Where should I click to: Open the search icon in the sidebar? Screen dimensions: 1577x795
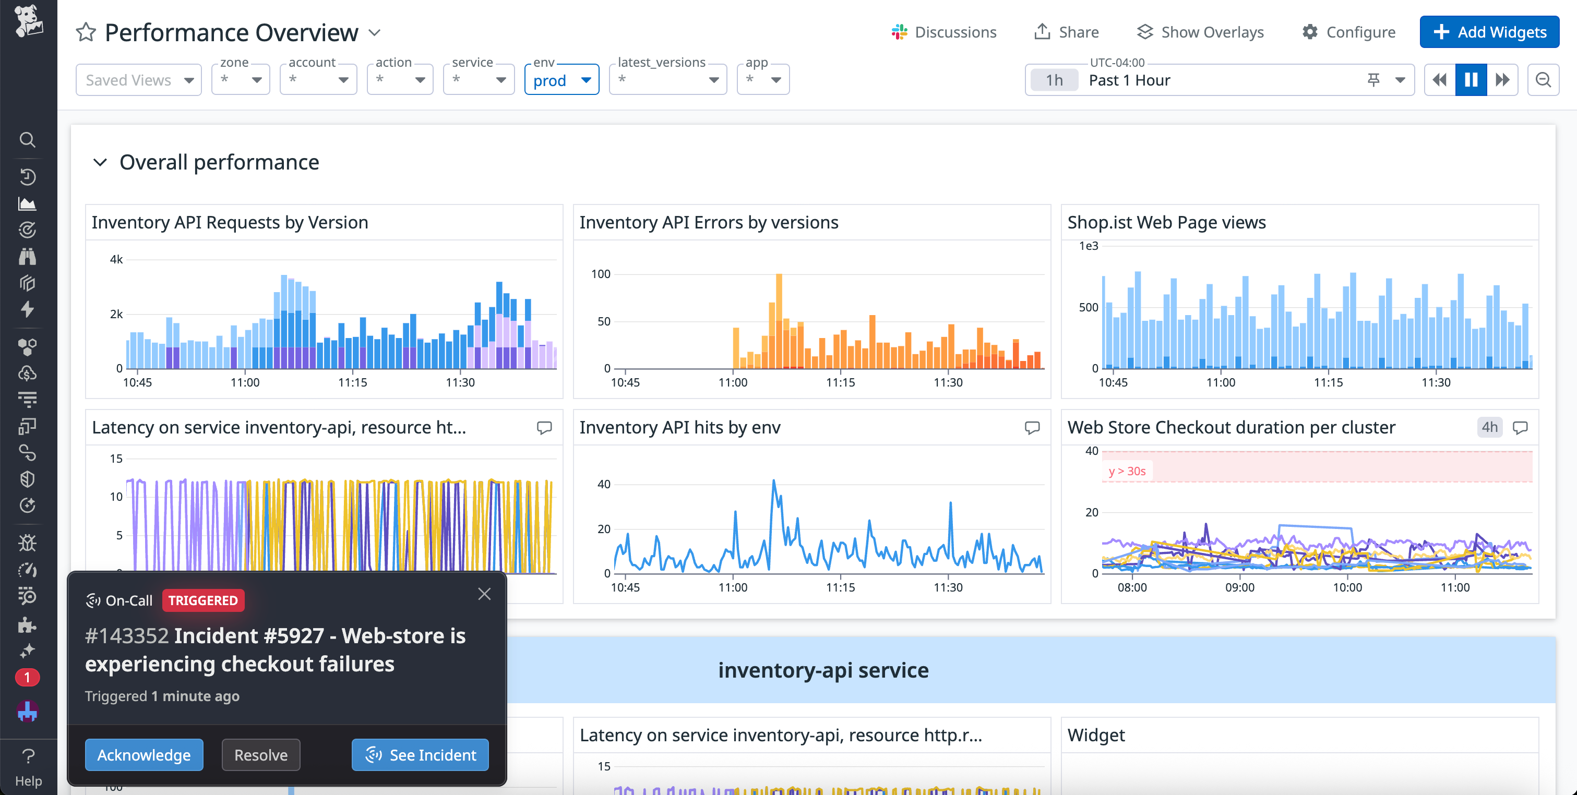[28, 139]
